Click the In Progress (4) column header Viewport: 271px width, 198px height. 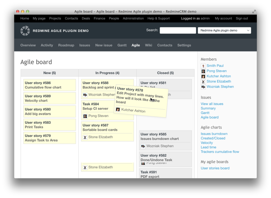click(107, 73)
